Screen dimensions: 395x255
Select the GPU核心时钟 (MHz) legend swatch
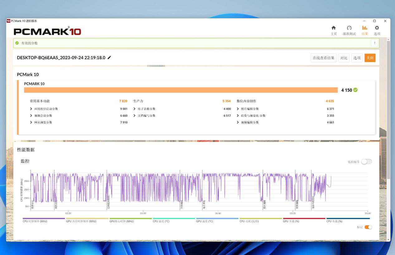(131, 219)
